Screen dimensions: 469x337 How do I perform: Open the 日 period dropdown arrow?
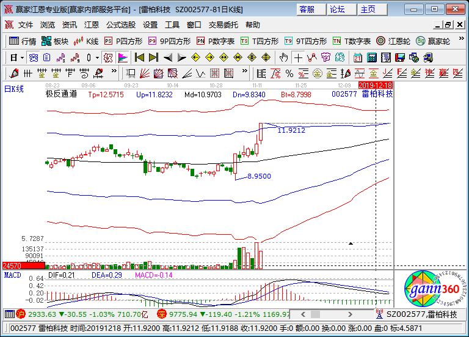22,57
